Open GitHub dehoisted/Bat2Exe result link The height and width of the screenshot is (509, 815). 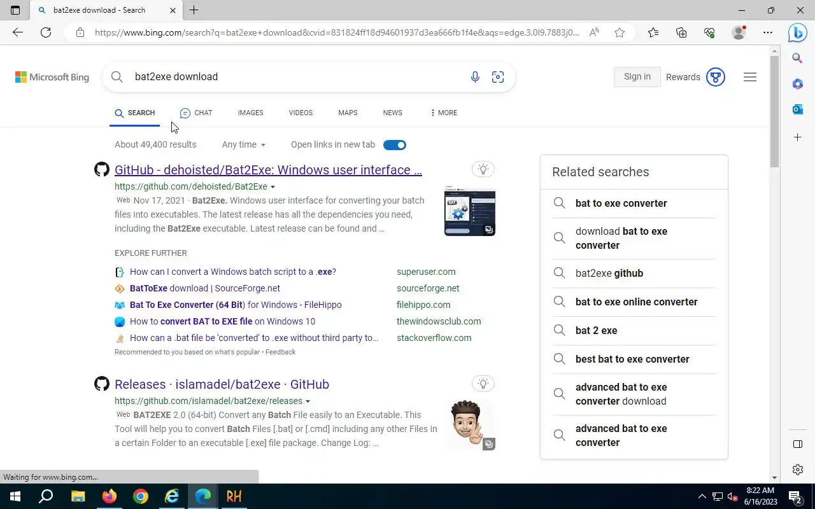point(268,170)
